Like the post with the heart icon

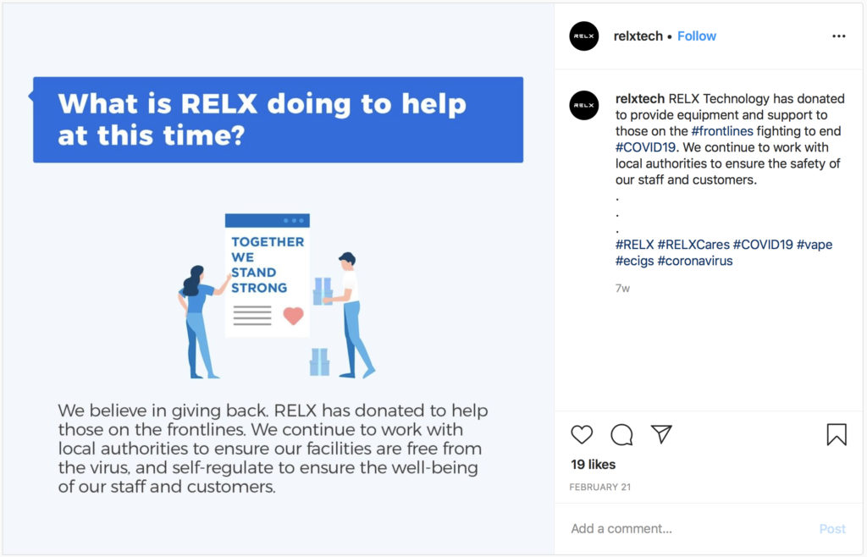point(582,434)
